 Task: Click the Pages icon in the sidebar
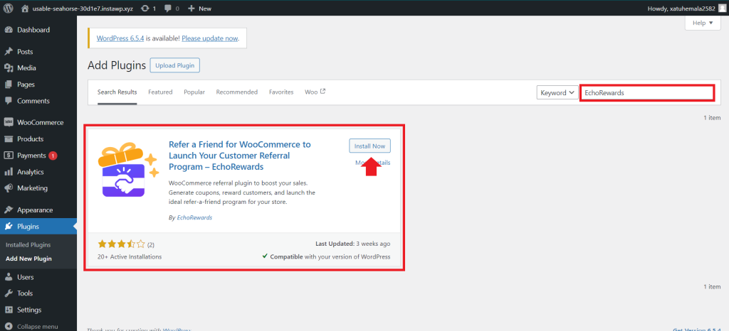pos(9,85)
